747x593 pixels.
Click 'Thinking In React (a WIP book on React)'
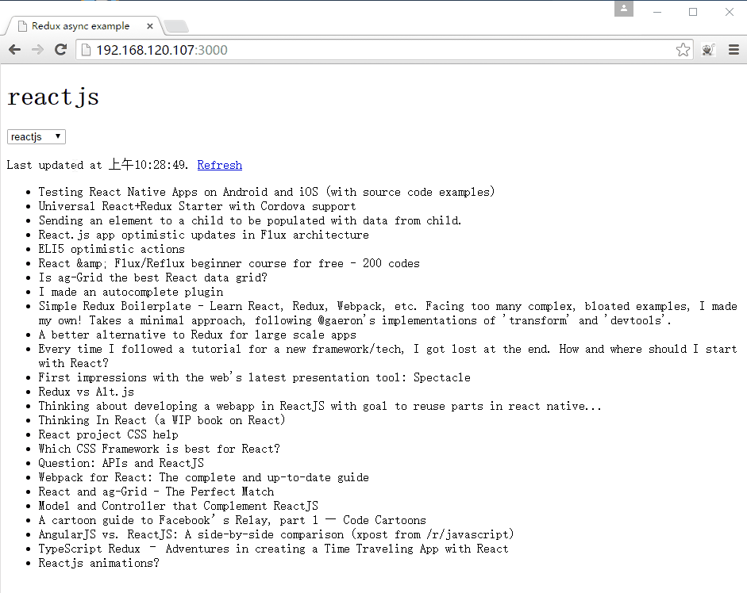pos(162,420)
